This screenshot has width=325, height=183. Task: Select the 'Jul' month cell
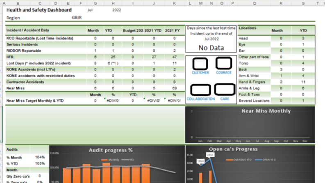pos(90,10)
